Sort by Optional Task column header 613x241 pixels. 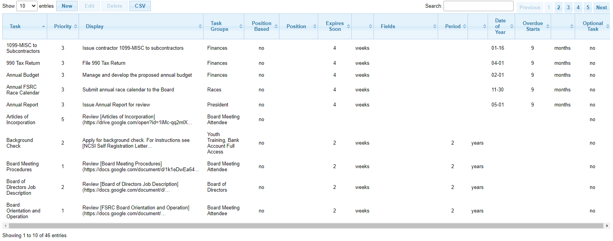coord(593,26)
